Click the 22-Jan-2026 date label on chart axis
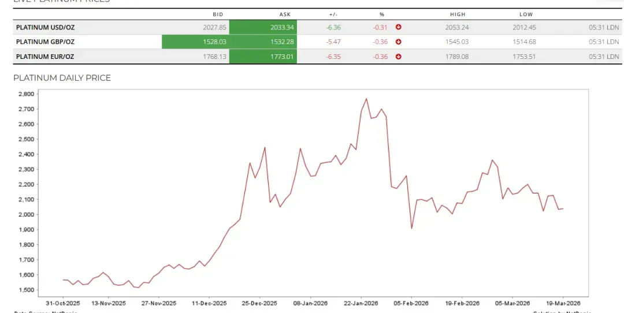 coord(361,303)
